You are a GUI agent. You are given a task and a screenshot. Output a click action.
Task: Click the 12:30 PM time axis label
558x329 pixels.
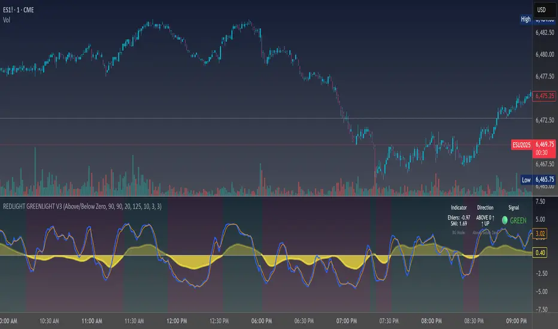[219, 321]
